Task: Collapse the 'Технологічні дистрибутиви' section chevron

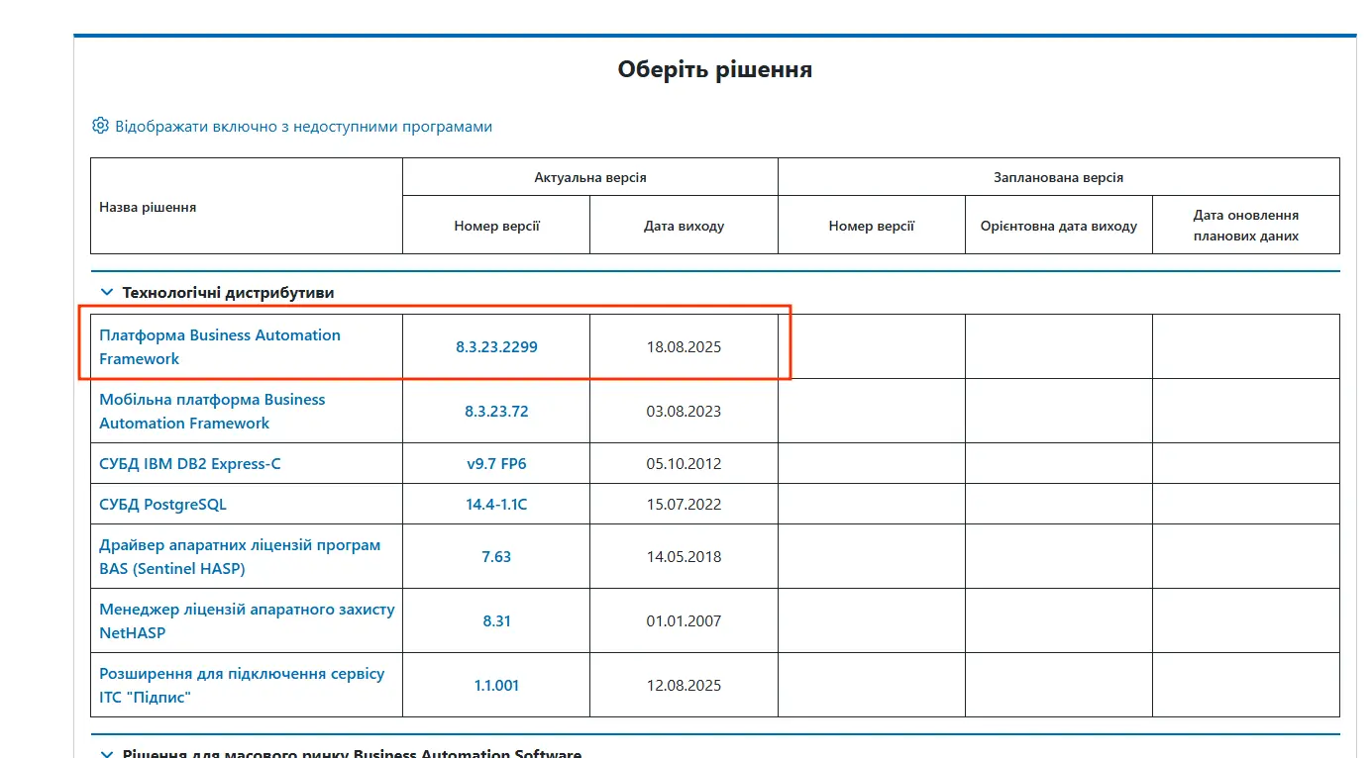Action: [x=107, y=293]
